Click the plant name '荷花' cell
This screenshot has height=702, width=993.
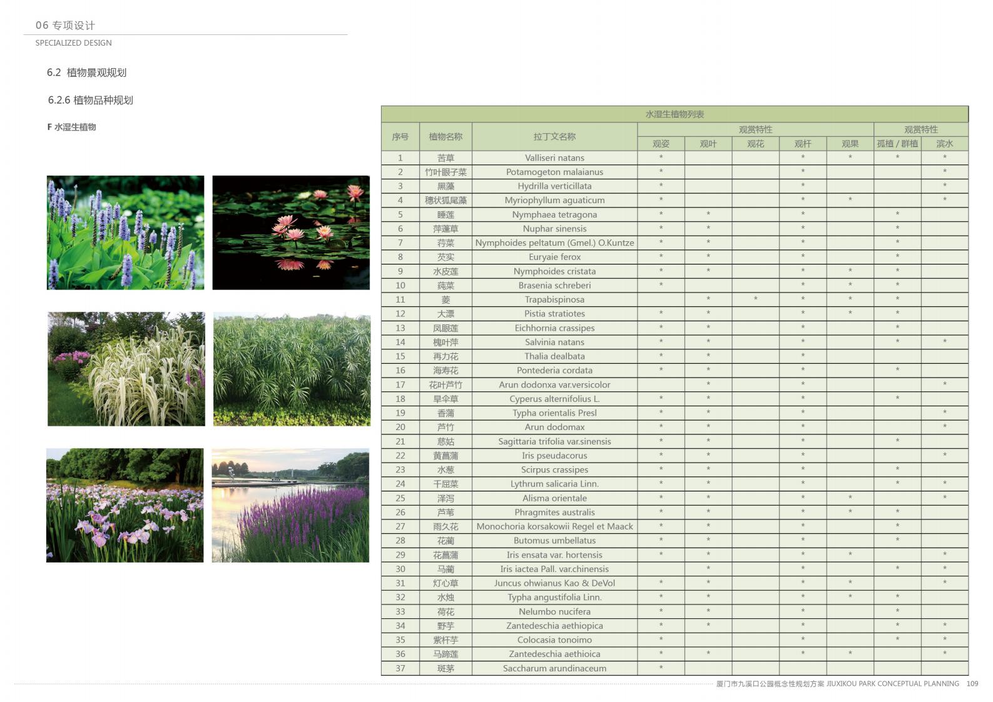click(x=446, y=611)
